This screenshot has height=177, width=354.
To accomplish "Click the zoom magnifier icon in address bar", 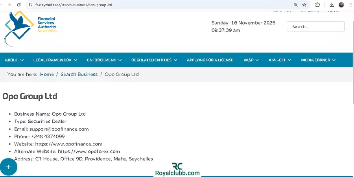I will click(x=295, y=5).
